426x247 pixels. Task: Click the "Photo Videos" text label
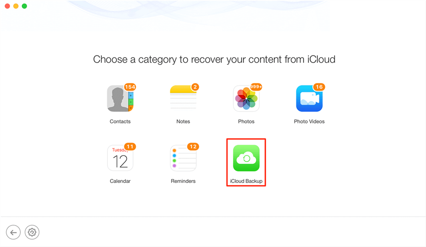[x=309, y=122]
